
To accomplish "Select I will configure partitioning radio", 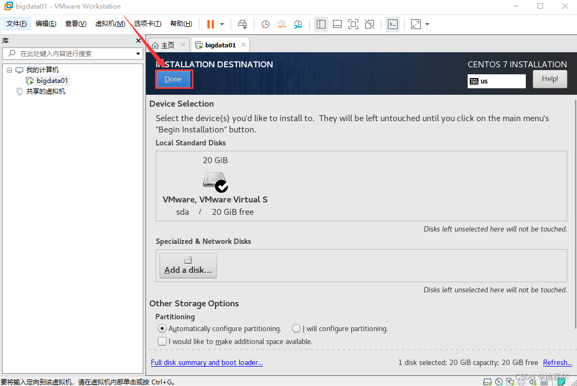I will pyautogui.click(x=296, y=328).
